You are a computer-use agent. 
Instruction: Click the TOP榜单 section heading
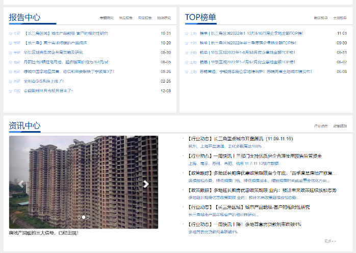pos(200,17)
